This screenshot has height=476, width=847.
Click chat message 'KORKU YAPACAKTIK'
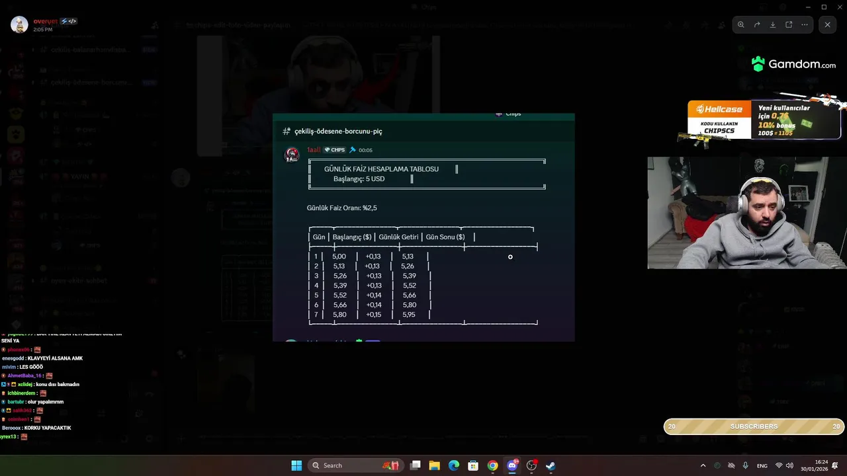47,428
